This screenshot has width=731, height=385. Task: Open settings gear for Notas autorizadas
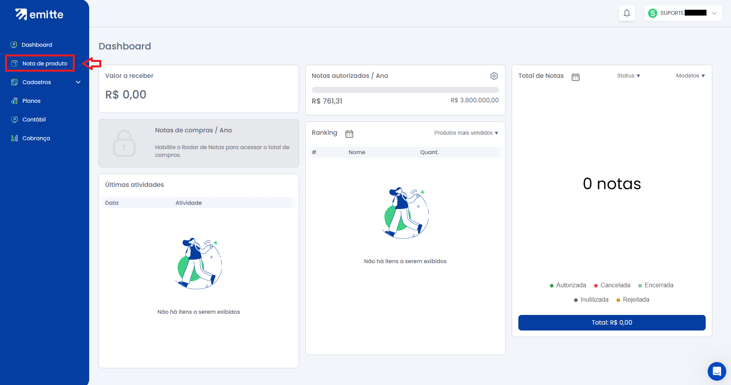(x=494, y=76)
